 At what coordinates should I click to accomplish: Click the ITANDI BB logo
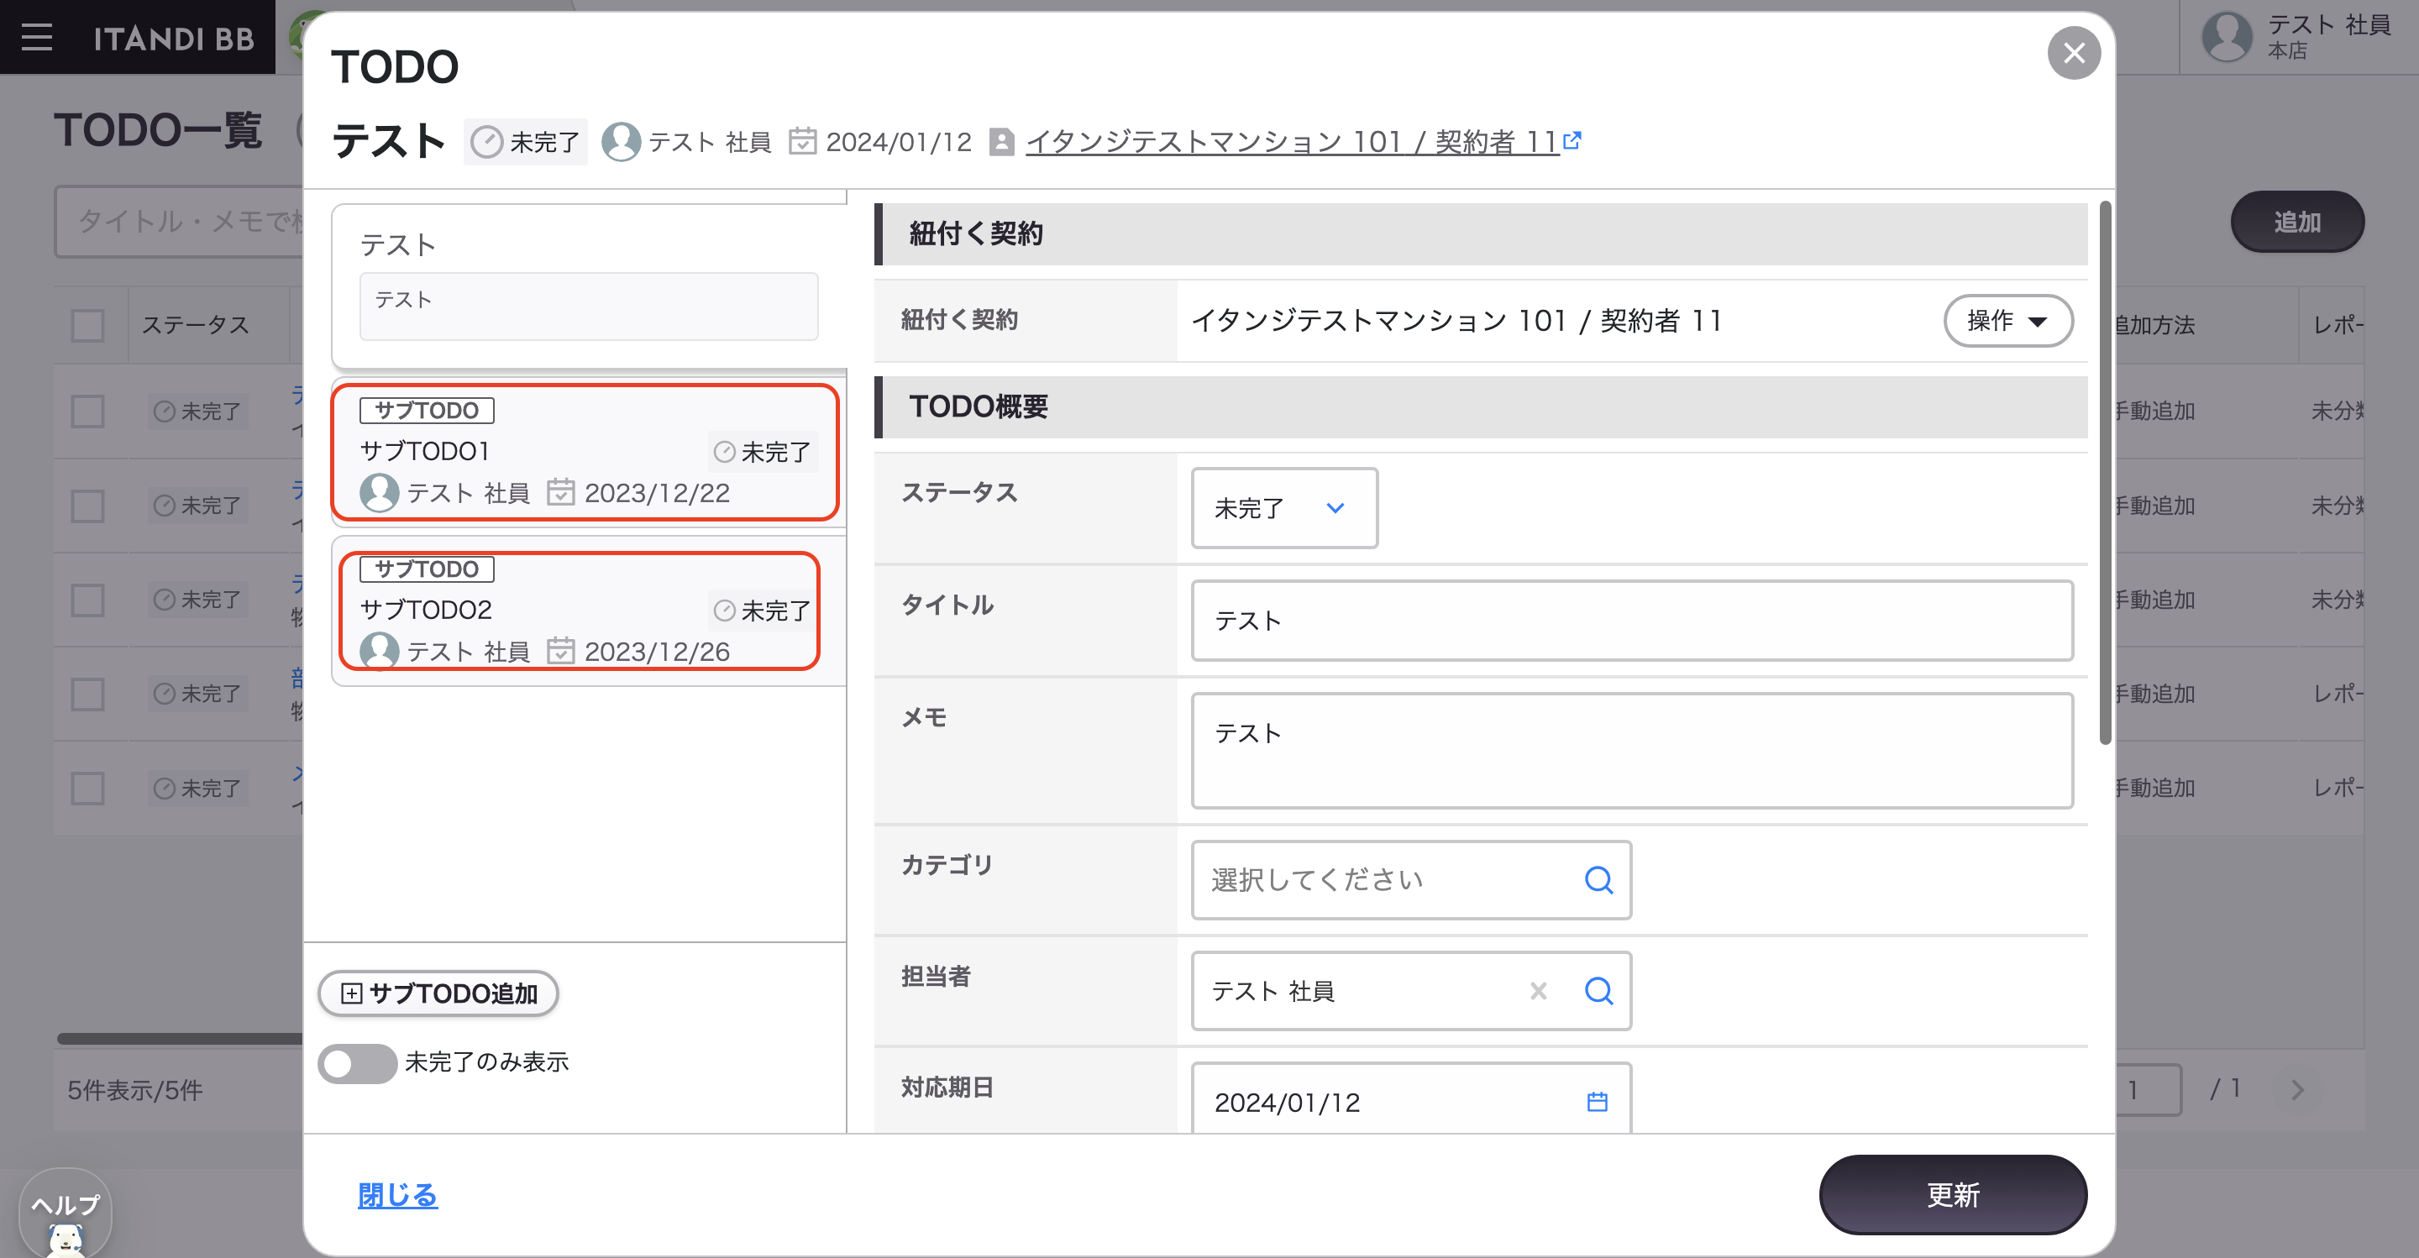pos(174,38)
